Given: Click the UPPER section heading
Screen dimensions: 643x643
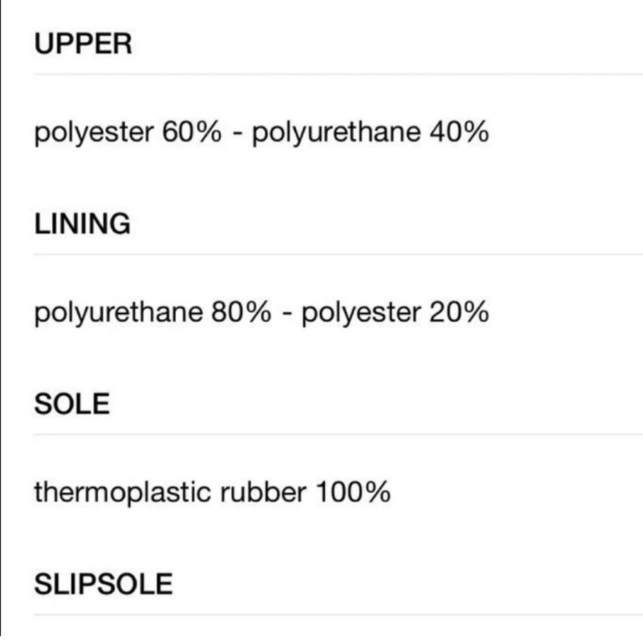Looking at the screenshot, I should coord(83,44).
